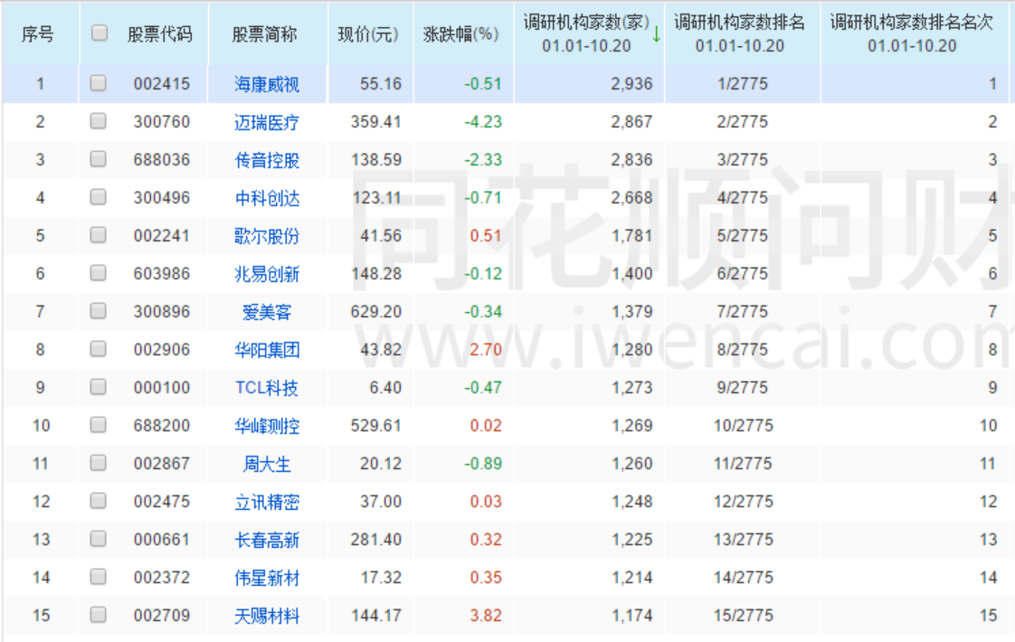Check the box for 603986 兆易创新
Image resolution: width=1015 pixels, height=642 pixels.
99,273
